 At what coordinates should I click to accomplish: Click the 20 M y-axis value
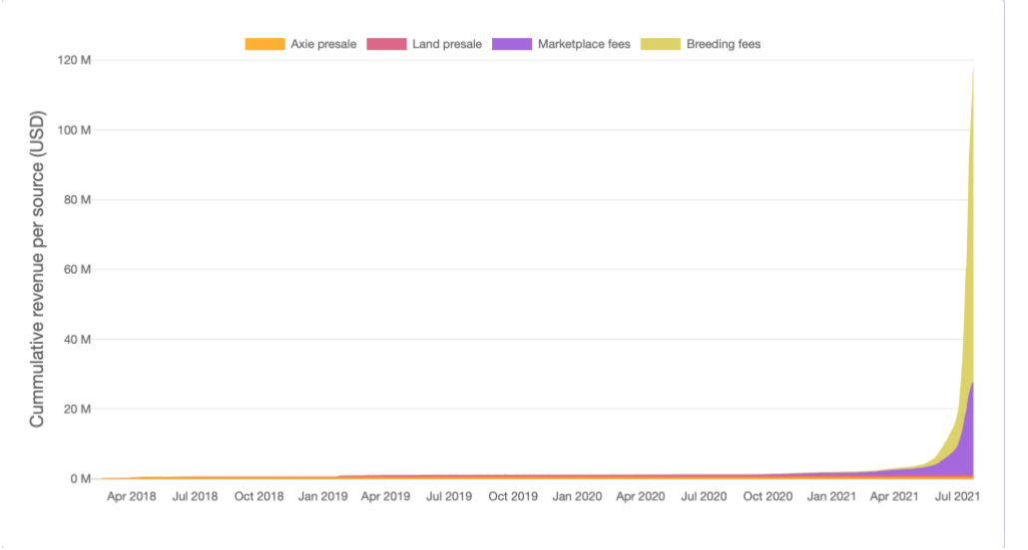pos(78,409)
